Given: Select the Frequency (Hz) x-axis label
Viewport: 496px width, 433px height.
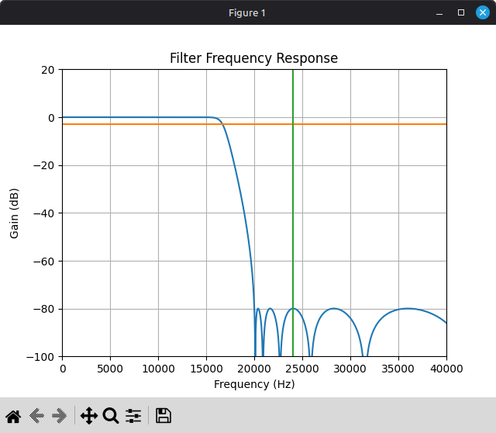Looking at the screenshot, I should coord(254,384).
